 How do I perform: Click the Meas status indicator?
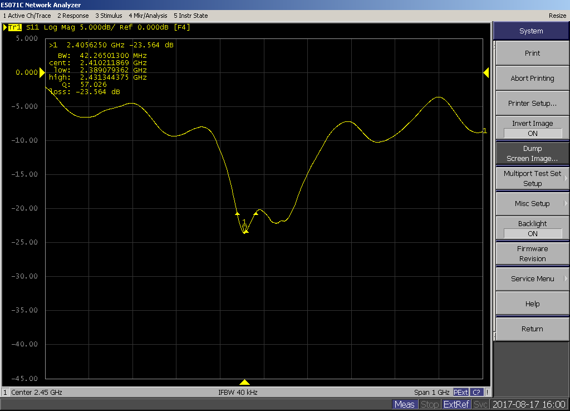[404, 404]
